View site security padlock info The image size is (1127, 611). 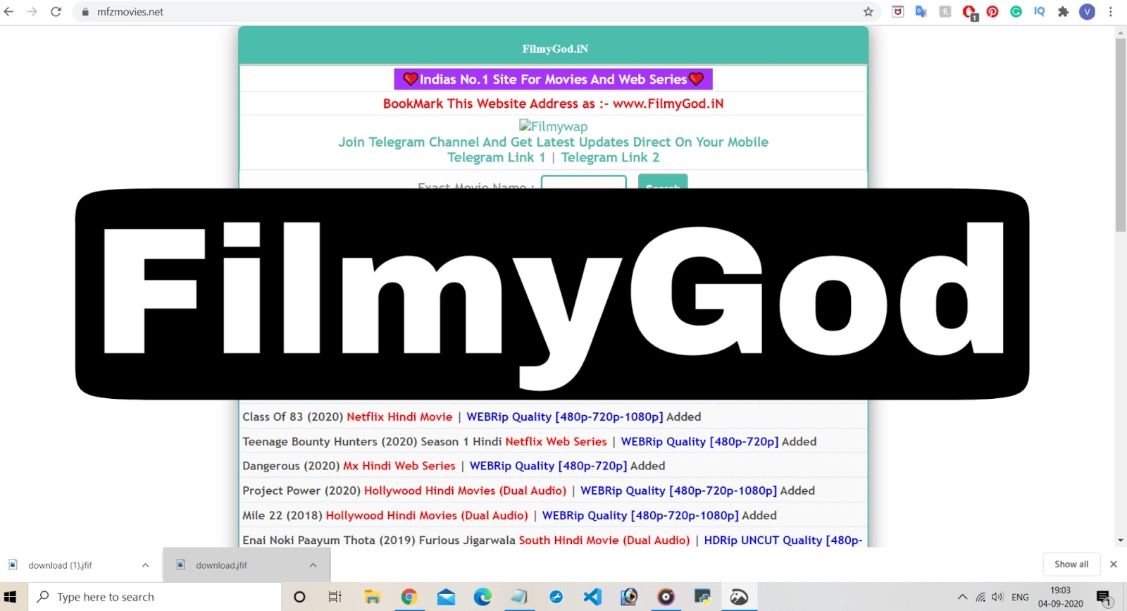pyautogui.click(x=85, y=12)
